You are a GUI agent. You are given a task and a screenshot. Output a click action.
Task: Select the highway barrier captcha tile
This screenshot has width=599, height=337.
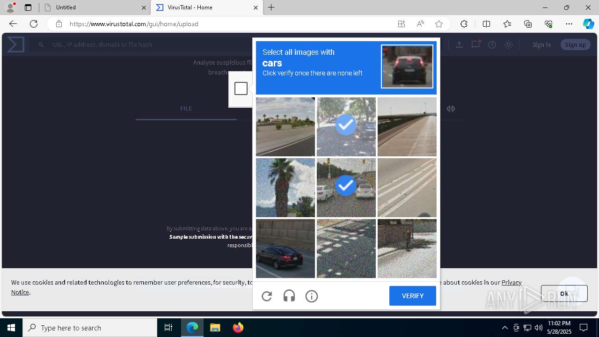coord(407,127)
